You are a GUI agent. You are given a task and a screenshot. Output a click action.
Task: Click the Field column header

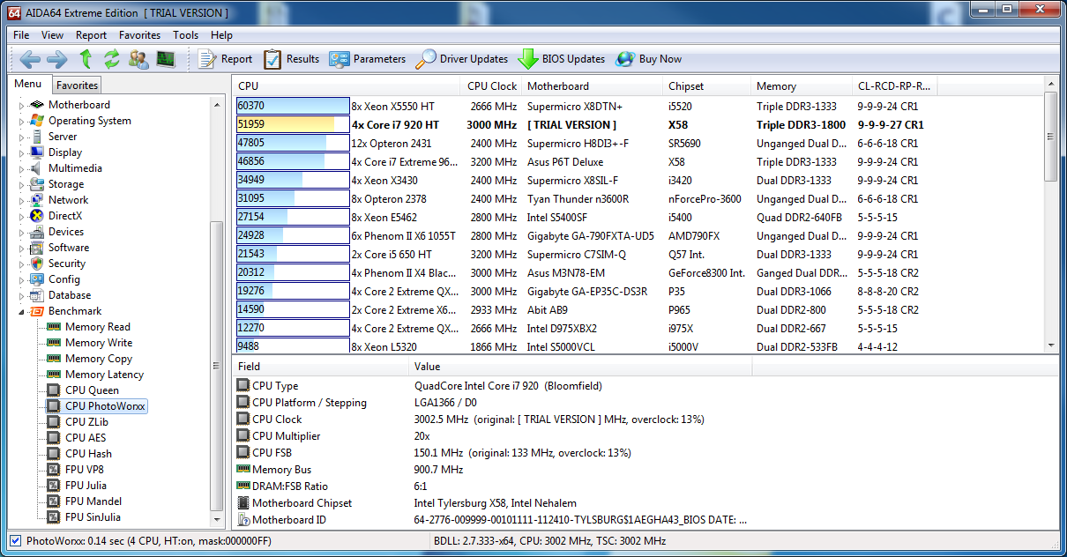click(x=321, y=367)
